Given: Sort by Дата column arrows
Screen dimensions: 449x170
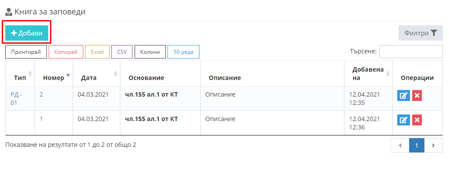Looking at the screenshot, I should pyautogui.click(x=115, y=73).
